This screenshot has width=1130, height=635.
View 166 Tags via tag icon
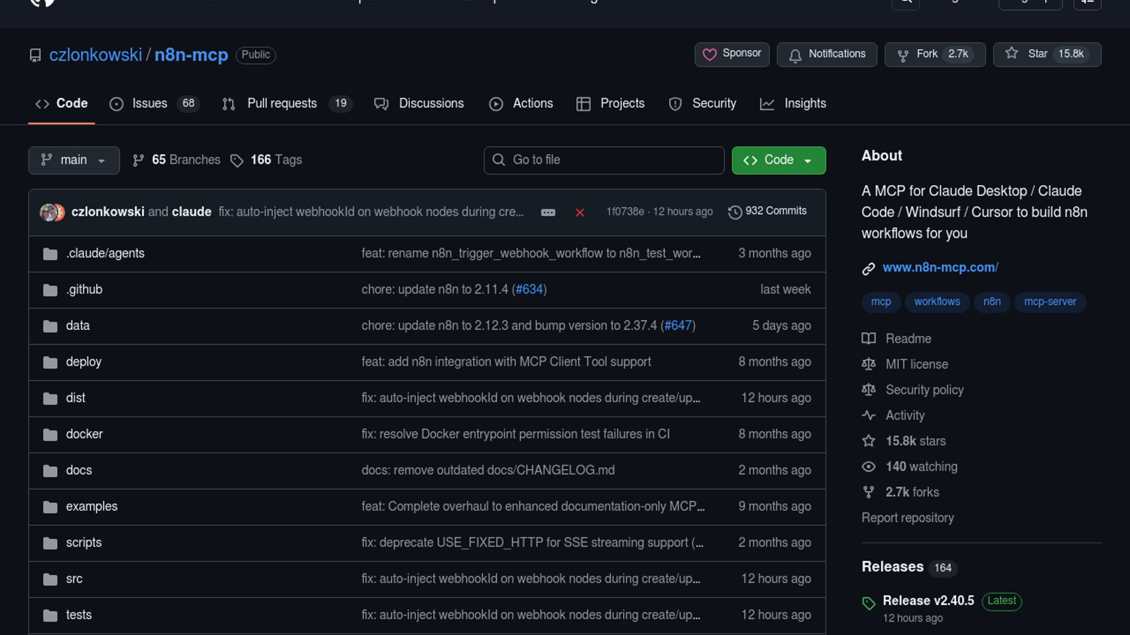(237, 161)
